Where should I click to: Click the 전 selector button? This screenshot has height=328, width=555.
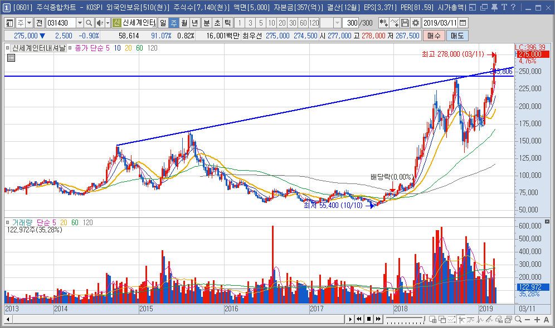40,23
